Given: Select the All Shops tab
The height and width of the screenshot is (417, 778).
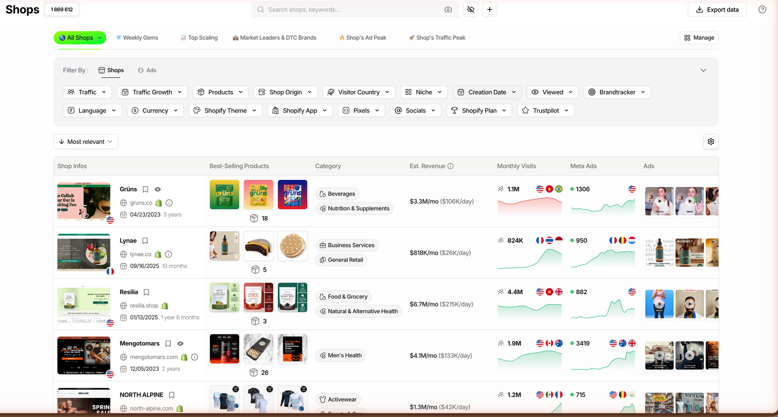Looking at the screenshot, I should pos(80,38).
